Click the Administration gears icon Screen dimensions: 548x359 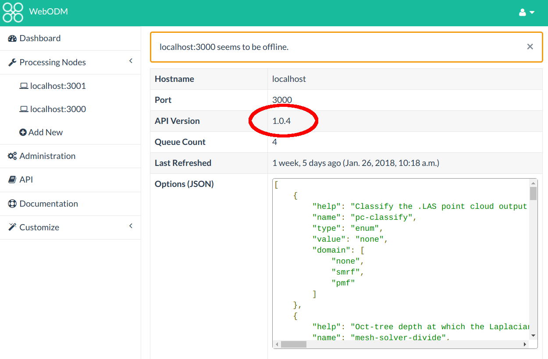click(12, 156)
